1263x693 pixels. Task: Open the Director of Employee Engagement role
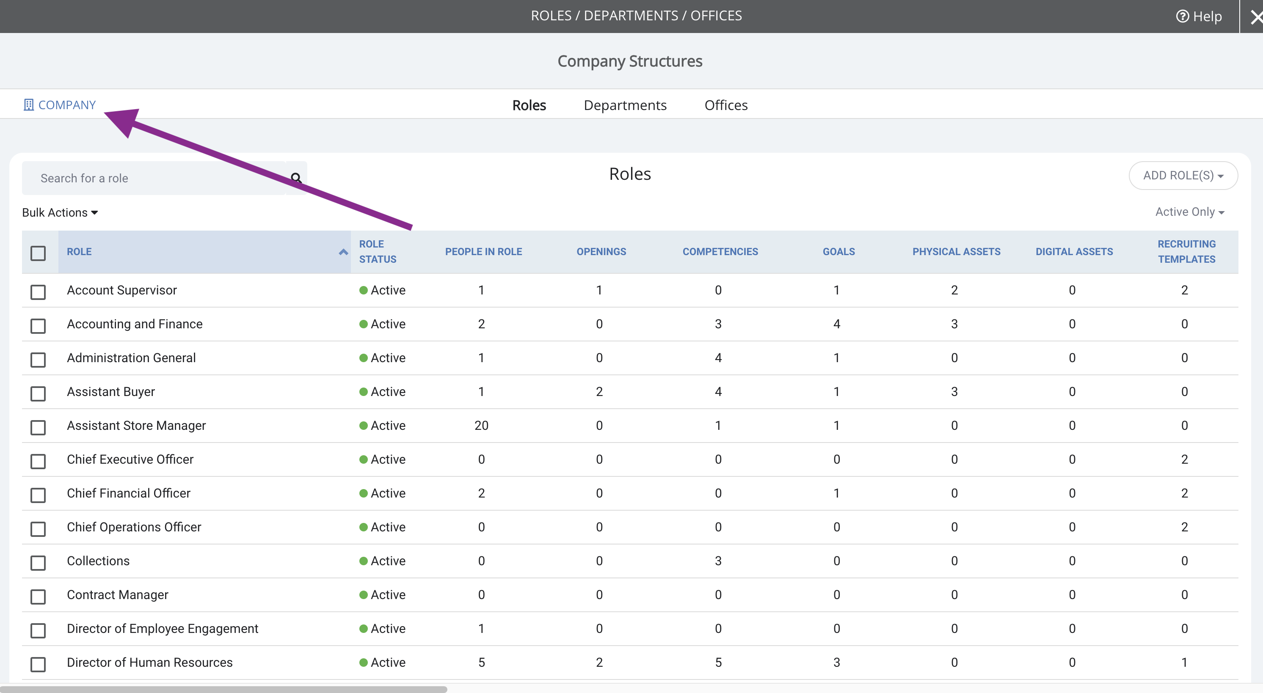point(162,628)
